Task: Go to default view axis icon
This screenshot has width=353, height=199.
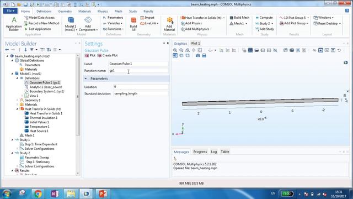Action: (x=210, y=50)
